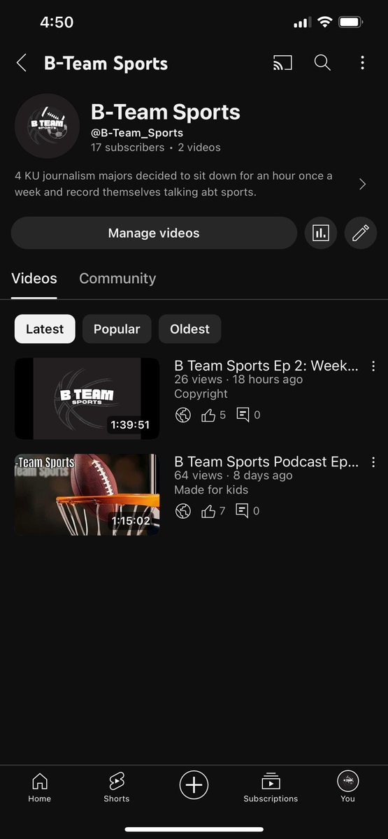The width and height of the screenshot is (388, 839).
Task: Click the comments icon on Ep 2
Action: tap(243, 415)
